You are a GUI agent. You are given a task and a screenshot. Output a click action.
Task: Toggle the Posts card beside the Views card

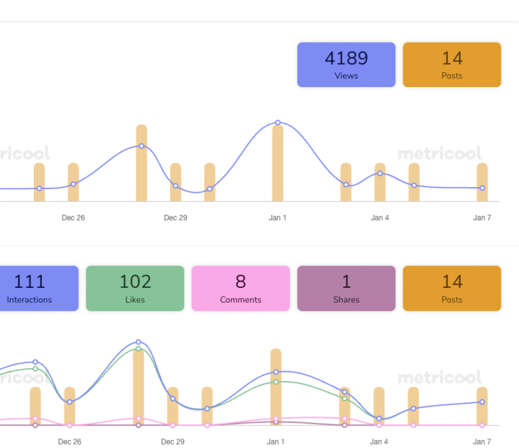pyautogui.click(x=451, y=65)
